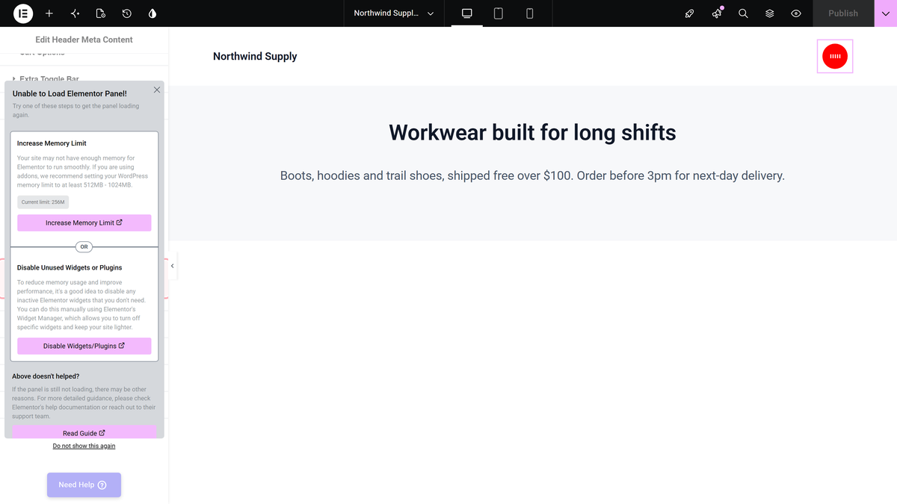Click the rocket launch icon

pyautogui.click(x=690, y=13)
